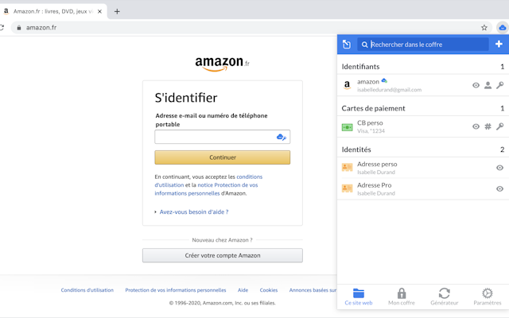Viewport: 509px width, 318px height.
Task: View the CB perso card details
Action: (476, 126)
